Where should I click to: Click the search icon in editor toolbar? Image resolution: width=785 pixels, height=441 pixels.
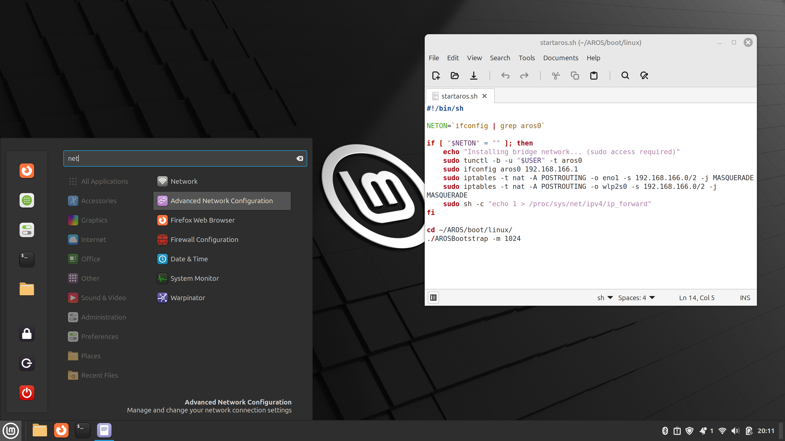pos(625,75)
